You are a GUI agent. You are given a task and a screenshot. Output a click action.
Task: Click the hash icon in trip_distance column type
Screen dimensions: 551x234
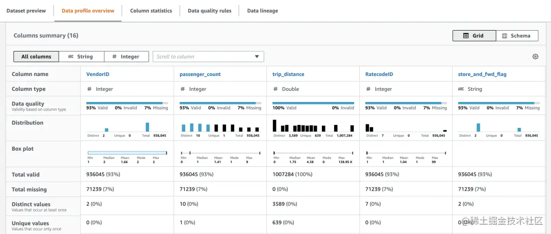pos(275,89)
